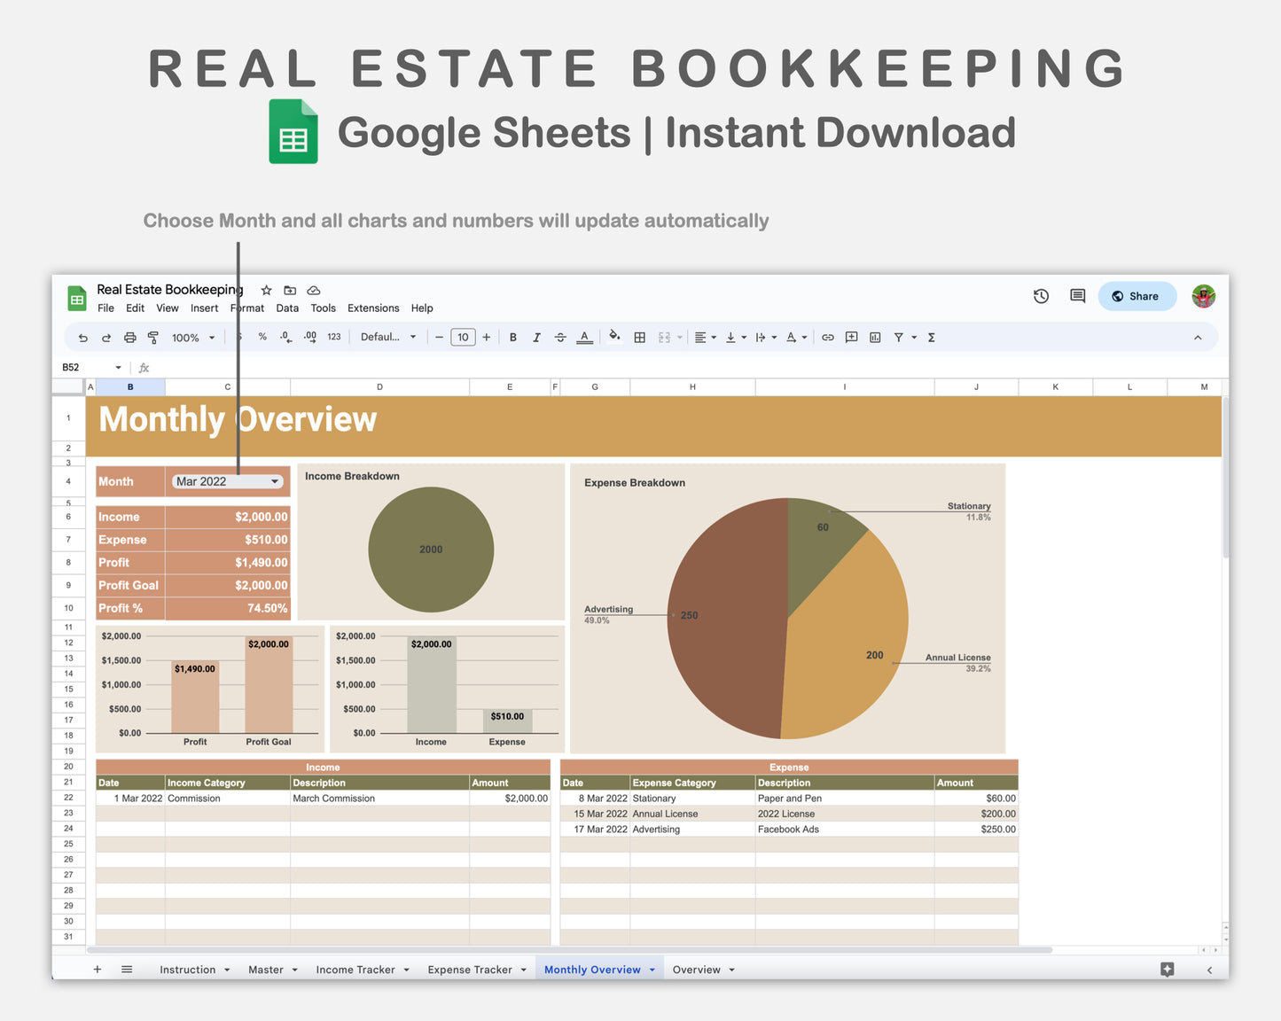Click the Insert comment icon
The height and width of the screenshot is (1021, 1281).
851,337
